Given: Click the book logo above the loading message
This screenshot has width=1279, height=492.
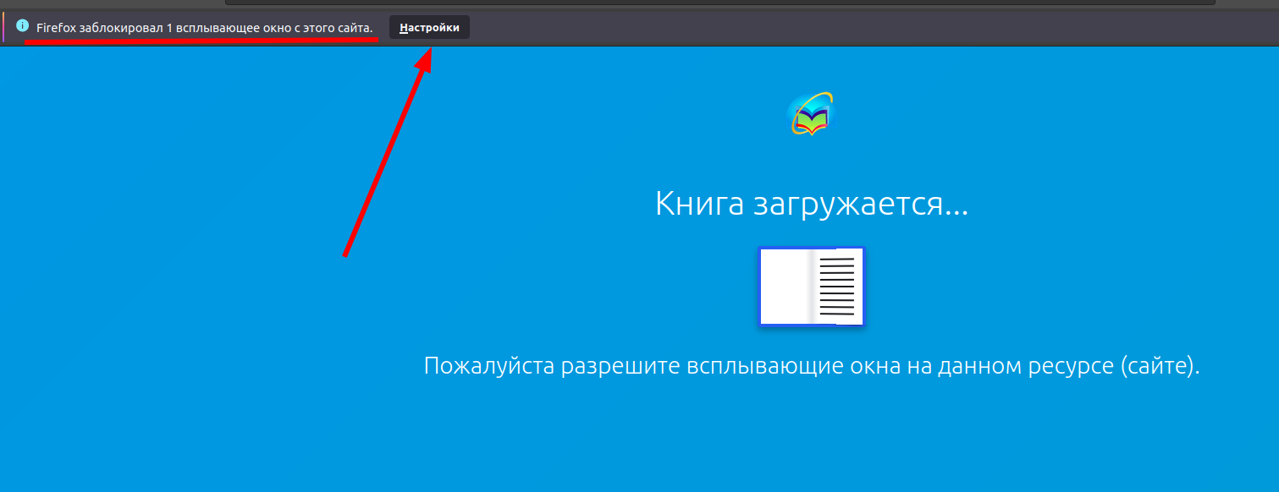Looking at the screenshot, I should (811, 114).
